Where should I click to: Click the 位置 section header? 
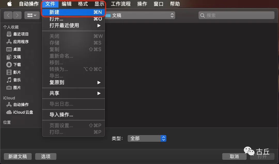click(x=7, y=122)
